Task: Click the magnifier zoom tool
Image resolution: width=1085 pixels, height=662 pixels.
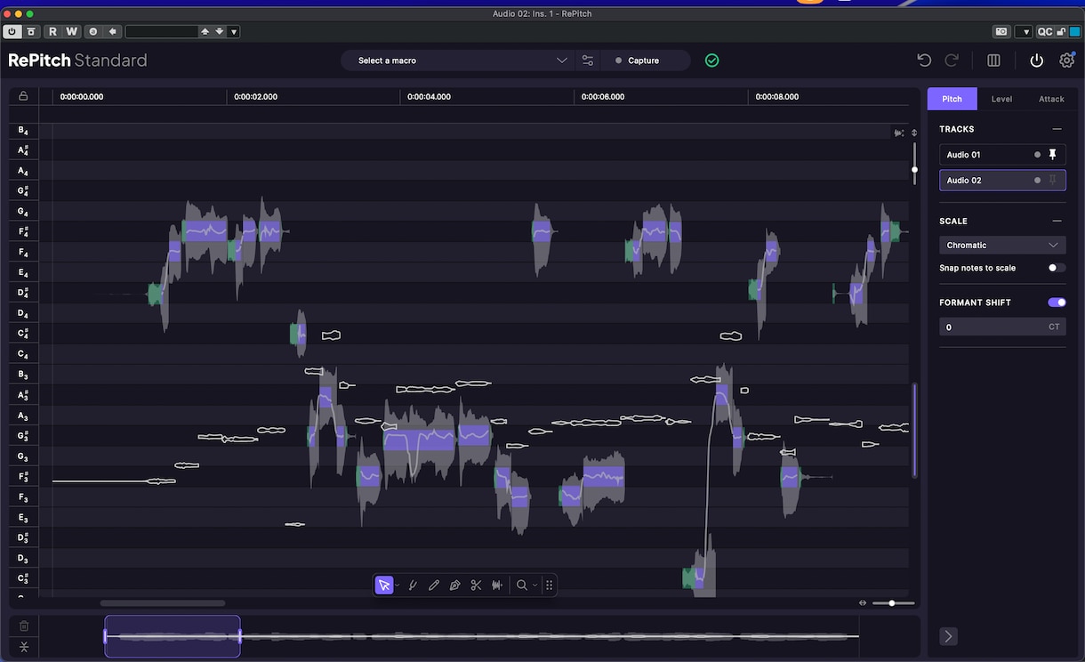Action: coord(522,585)
